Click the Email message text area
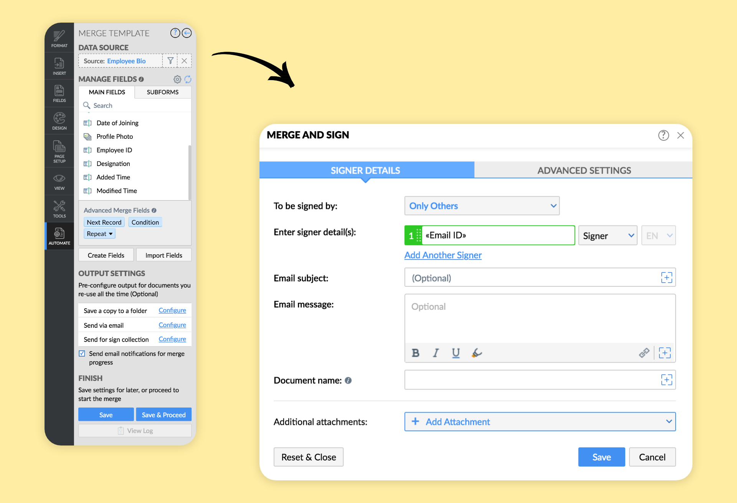 [540, 319]
